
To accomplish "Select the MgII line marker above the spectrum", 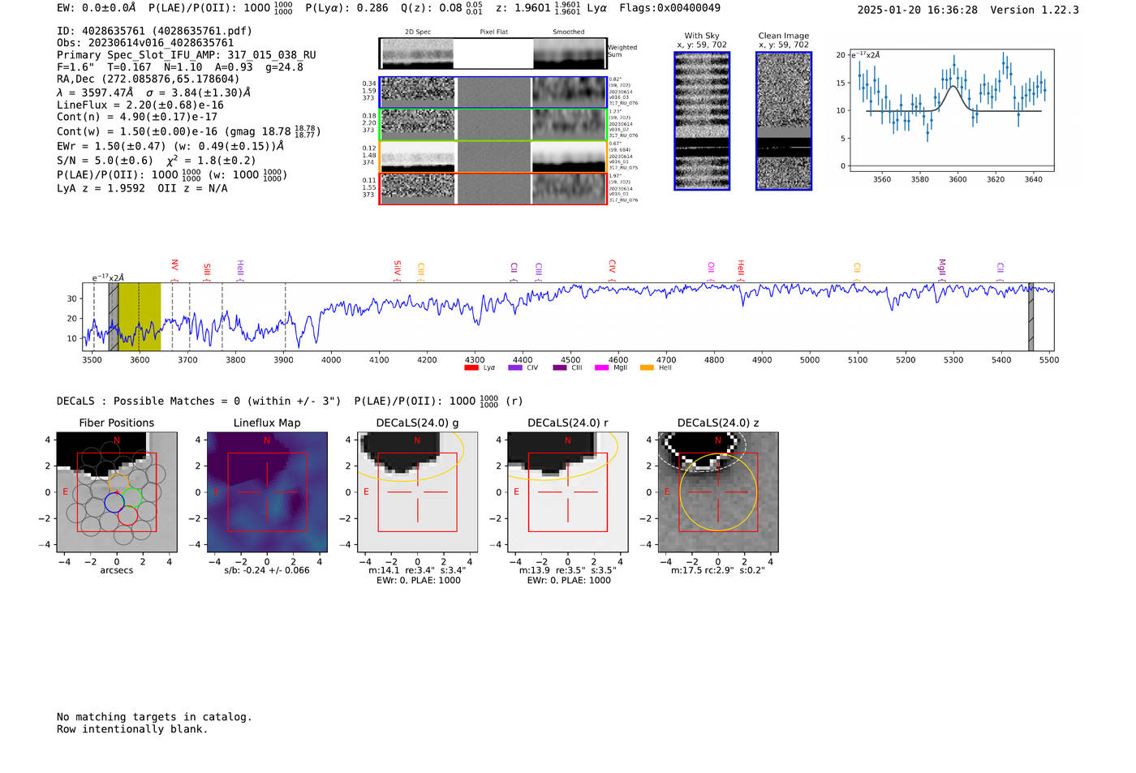I will click(941, 270).
